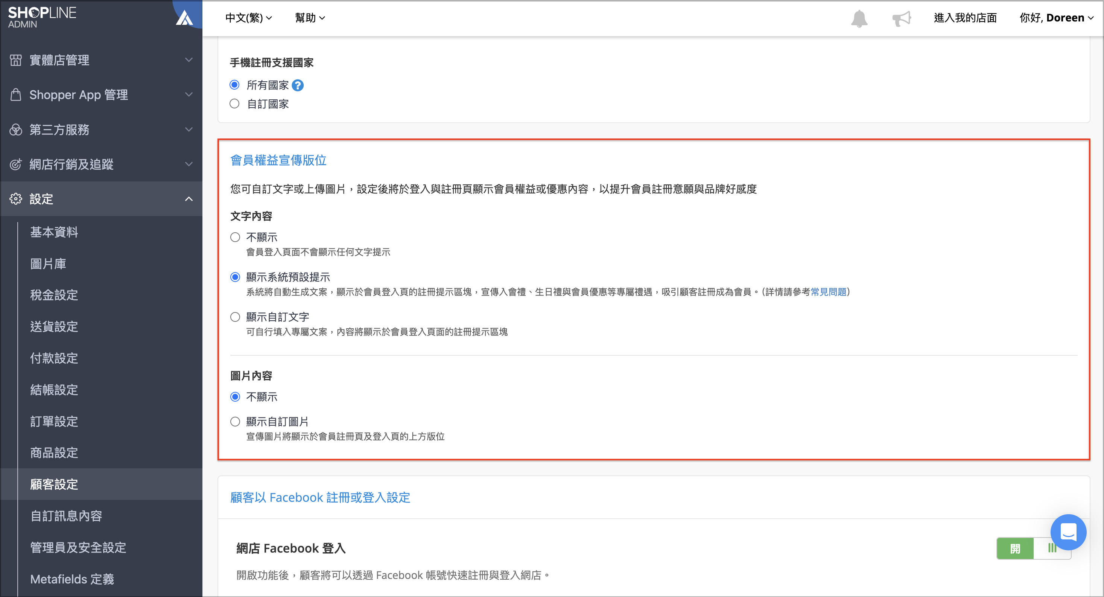Expand 實體店管理 chevron in sidebar
This screenshot has height=597, width=1104.
point(189,60)
